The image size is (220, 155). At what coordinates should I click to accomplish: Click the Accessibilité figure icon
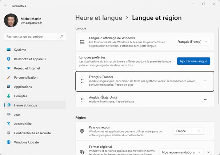[x=9, y=123]
